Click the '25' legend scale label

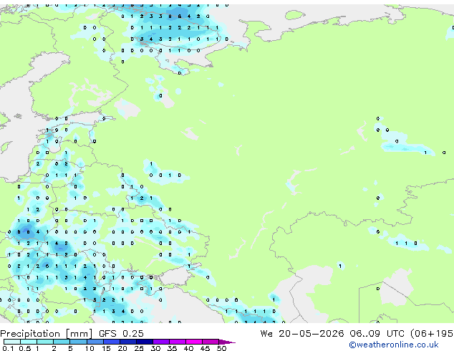tap(139, 348)
